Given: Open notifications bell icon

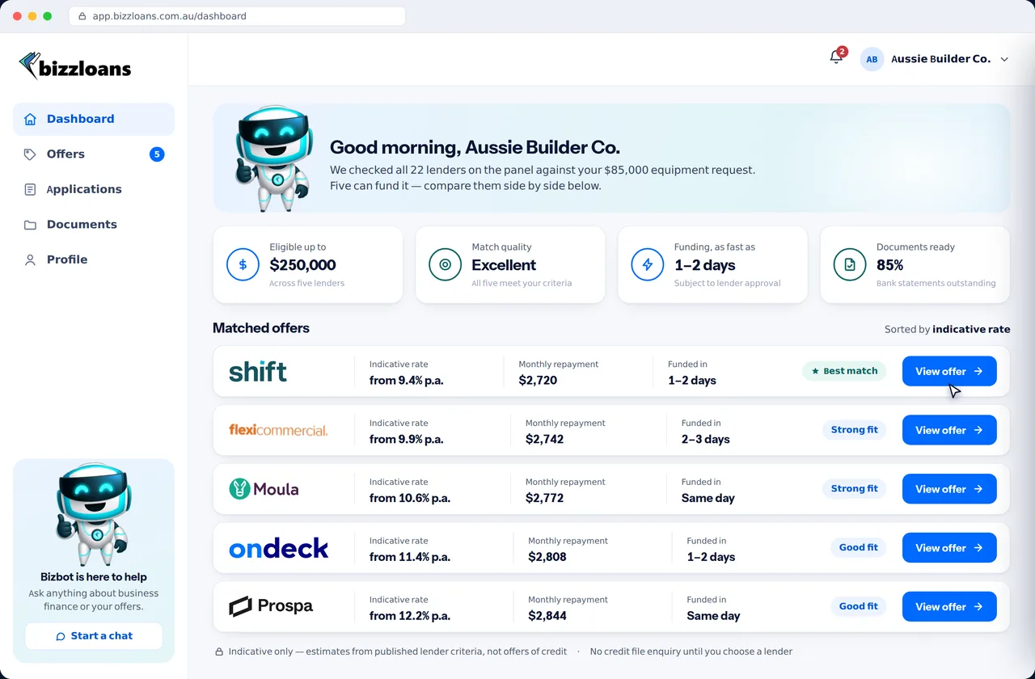Looking at the screenshot, I should (836, 57).
